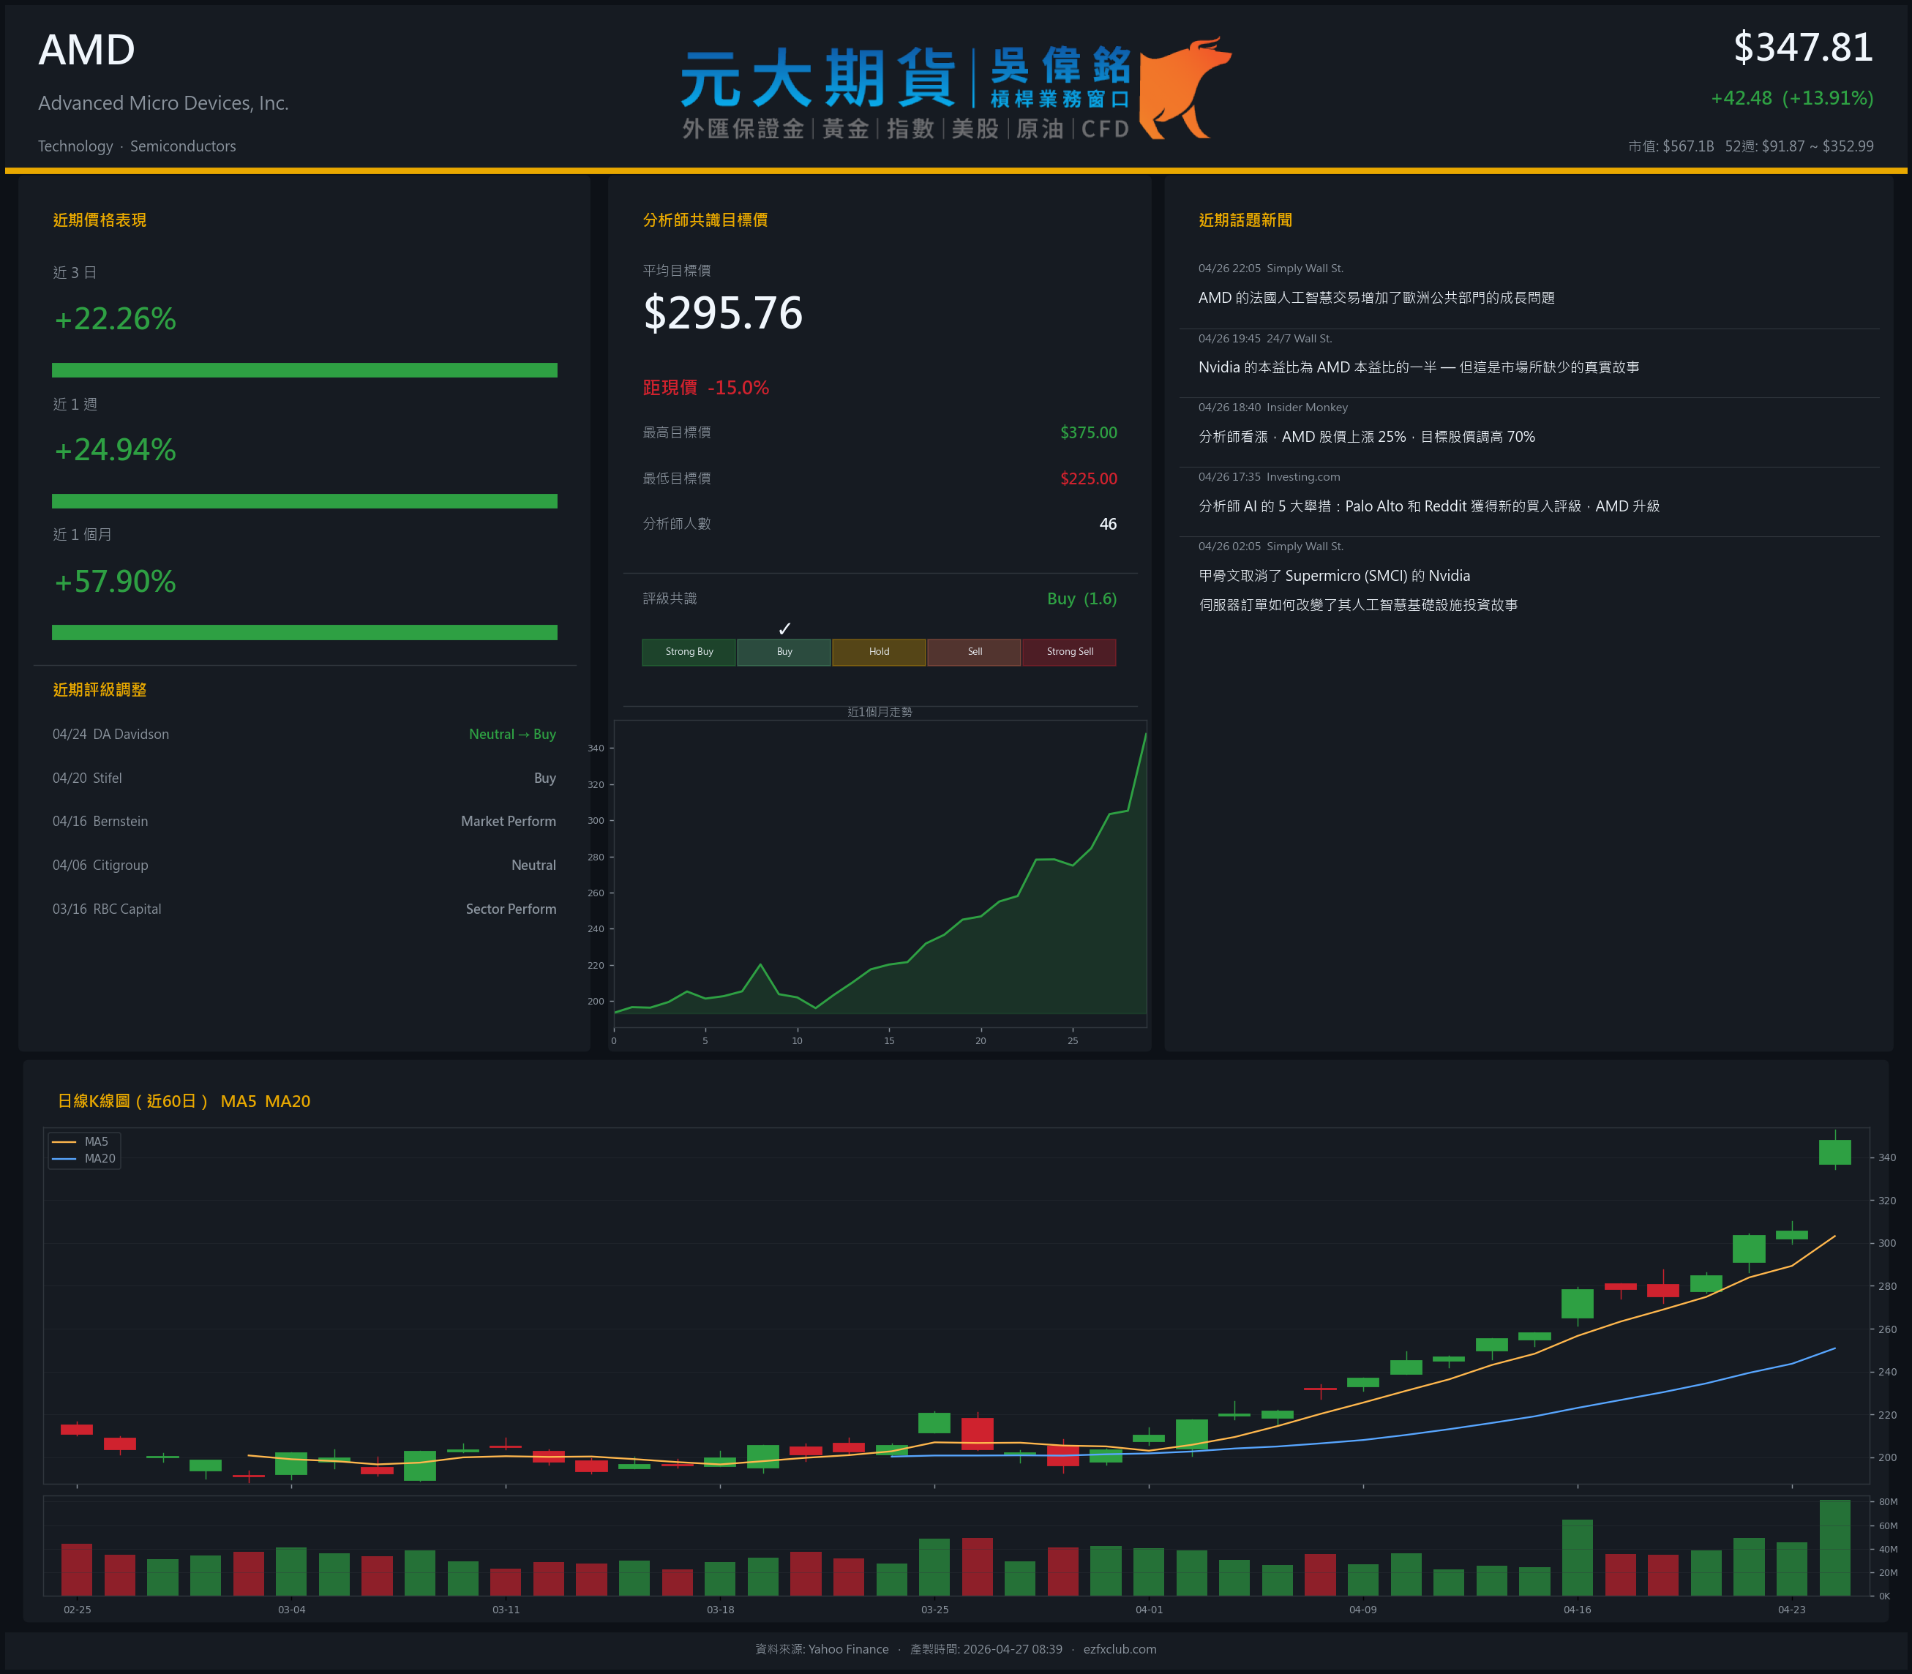Open the 分析師看漲 AMD 股價上漲 25% headline
This screenshot has width=1912, height=1674.
(1367, 438)
